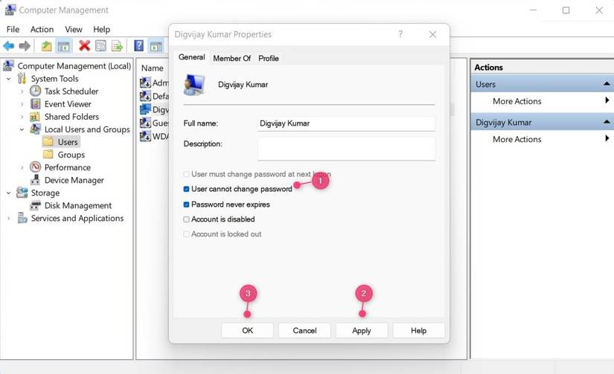This screenshot has height=374, width=614.
Task: Collapse the Users section in Actions pane
Action: (606, 84)
